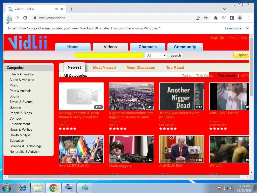Image resolution: width=257 pixels, height=193 pixels.
Task: Click the Chrome taskbar icon
Action: pos(53,188)
